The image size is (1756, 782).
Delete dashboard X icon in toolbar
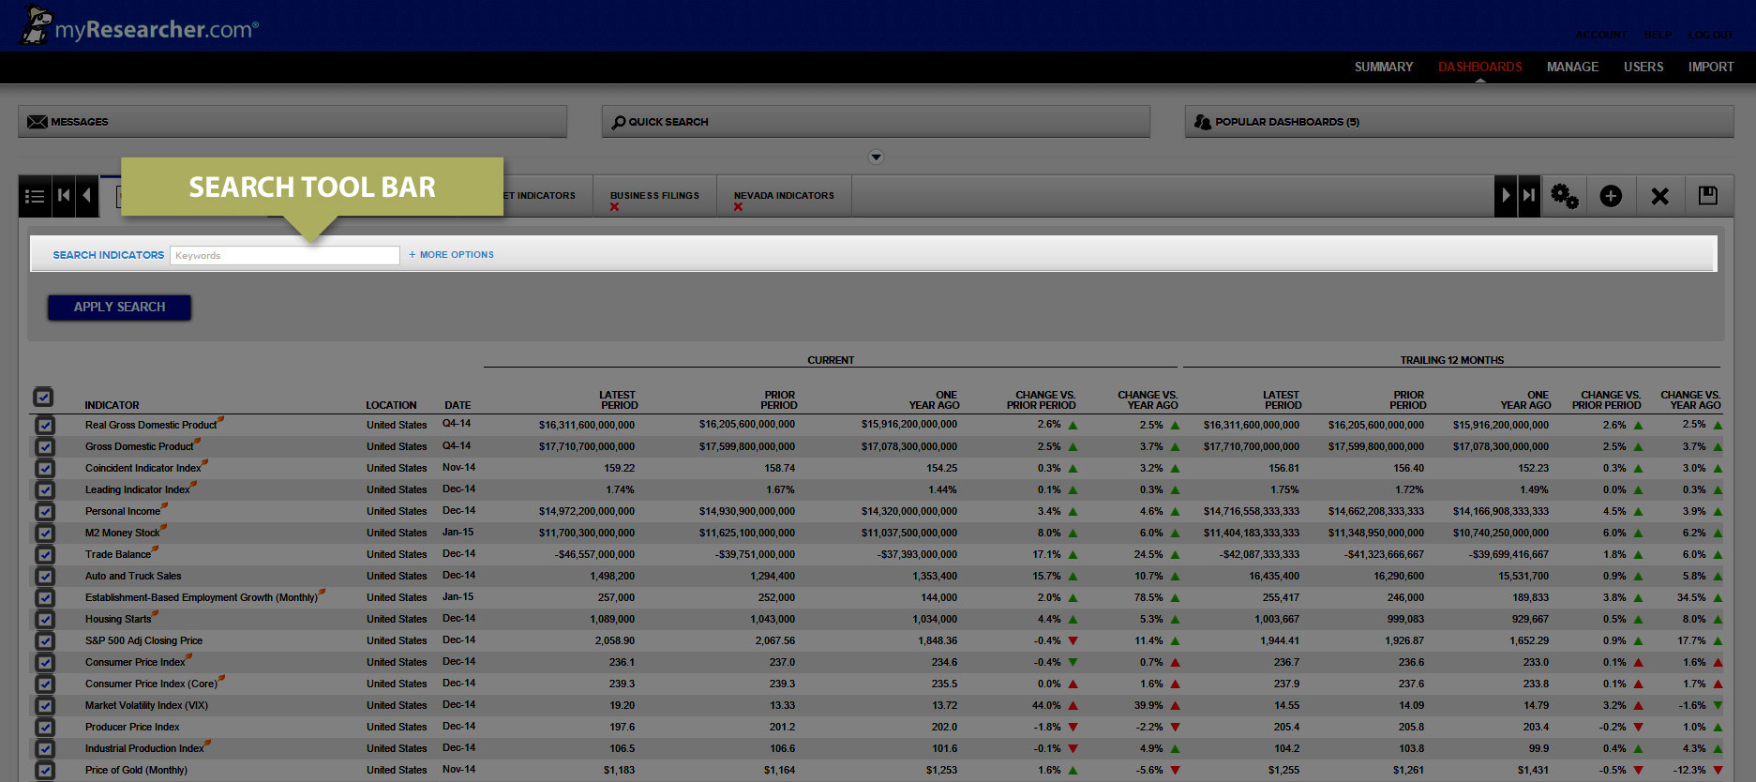coord(1659,196)
